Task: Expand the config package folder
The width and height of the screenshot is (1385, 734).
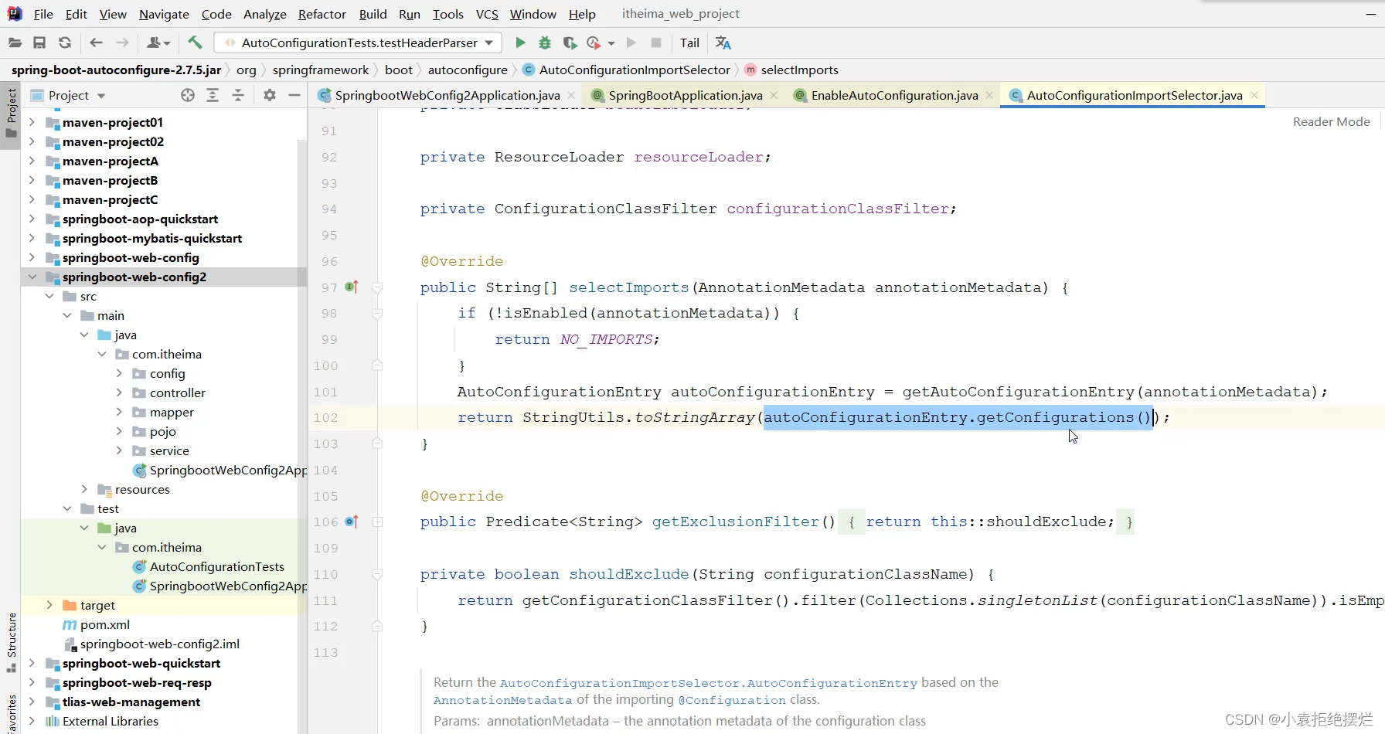Action: pyautogui.click(x=119, y=373)
